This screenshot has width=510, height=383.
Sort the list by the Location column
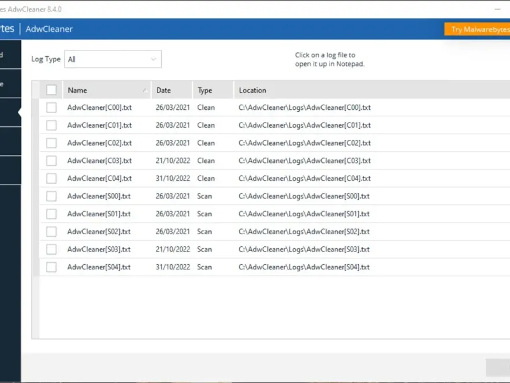[x=372, y=90]
